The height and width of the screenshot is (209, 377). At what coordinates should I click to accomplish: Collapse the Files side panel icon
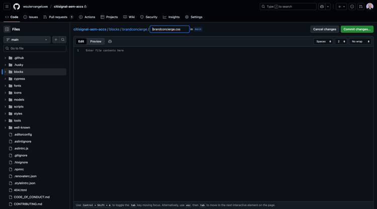tap(7, 29)
